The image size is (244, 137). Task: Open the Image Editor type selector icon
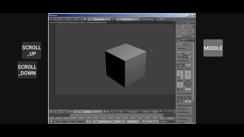[x=52, y=112]
